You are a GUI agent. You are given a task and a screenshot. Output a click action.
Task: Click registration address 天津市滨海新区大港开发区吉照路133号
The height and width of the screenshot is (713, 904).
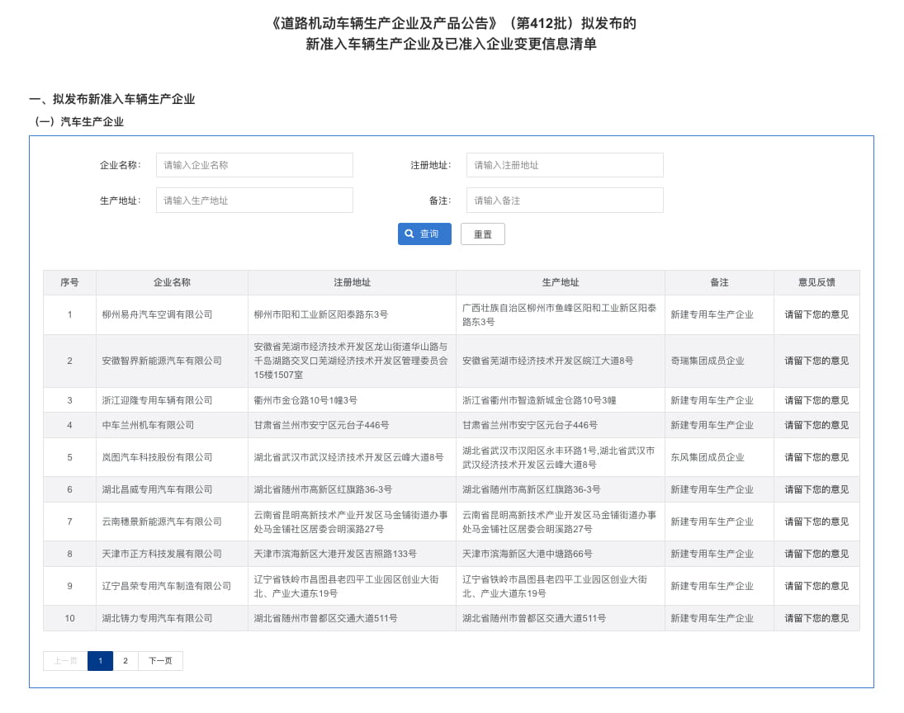[x=335, y=554]
